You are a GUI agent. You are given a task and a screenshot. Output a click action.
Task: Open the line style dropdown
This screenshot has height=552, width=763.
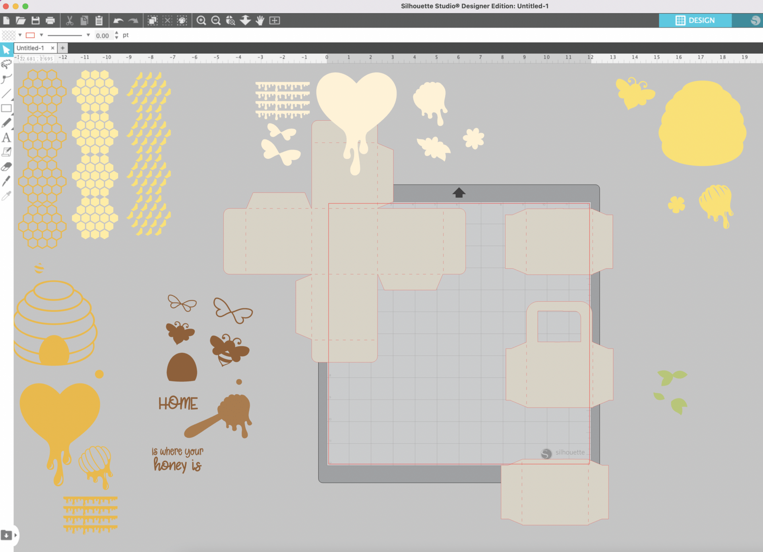click(88, 35)
